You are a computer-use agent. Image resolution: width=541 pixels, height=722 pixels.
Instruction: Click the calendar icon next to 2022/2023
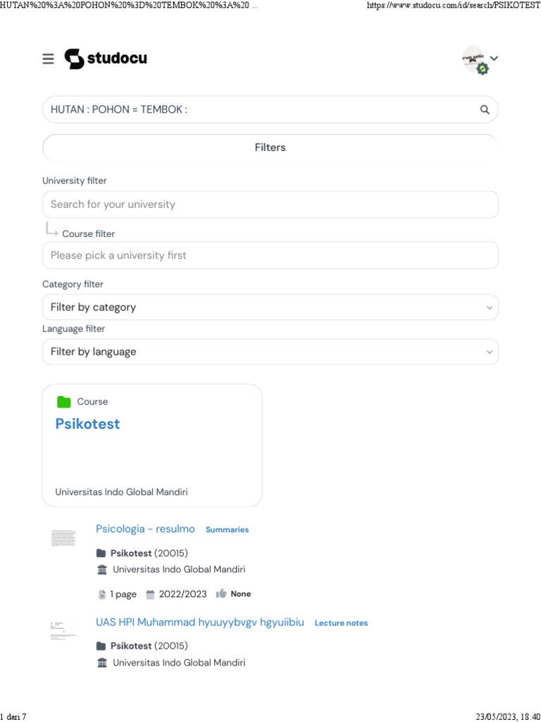[x=150, y=594]
